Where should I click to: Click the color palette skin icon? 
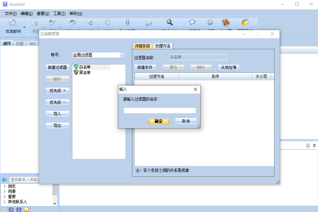click(x=245, y=23)
